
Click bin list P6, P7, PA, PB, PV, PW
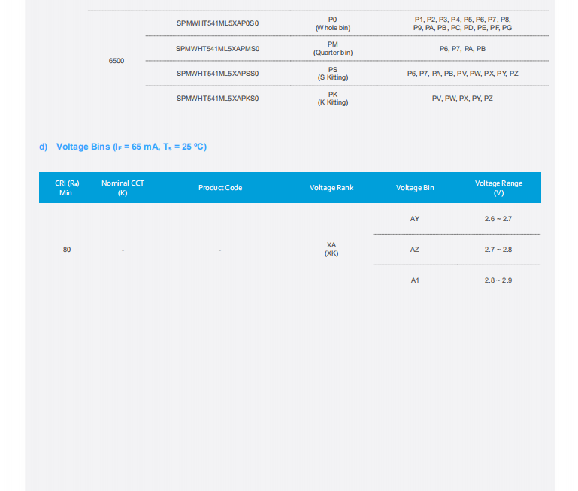pos(462,74)
